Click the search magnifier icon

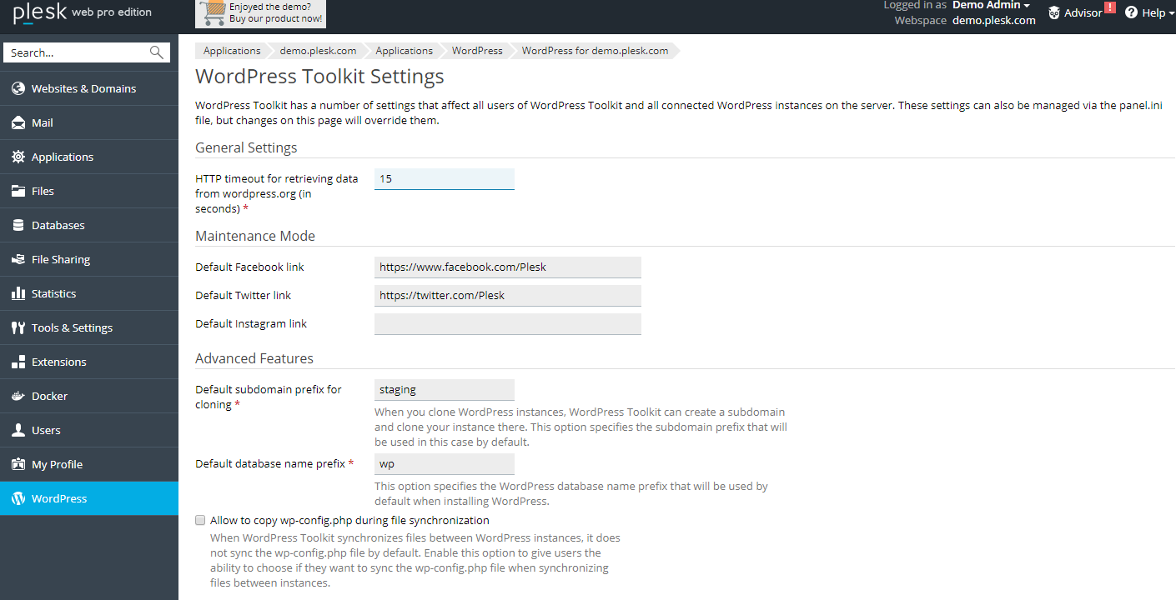click(x=157, y=52)
